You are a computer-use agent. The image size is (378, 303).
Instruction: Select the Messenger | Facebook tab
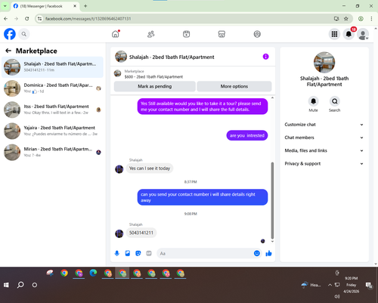[x=45, y=6]
